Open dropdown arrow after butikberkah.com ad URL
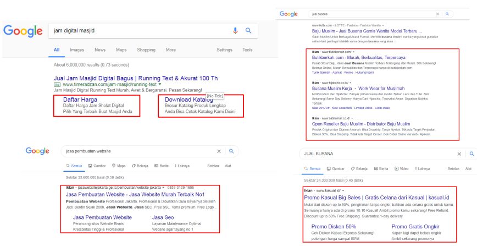Screen dimensions: 477x246 point(353,52)
